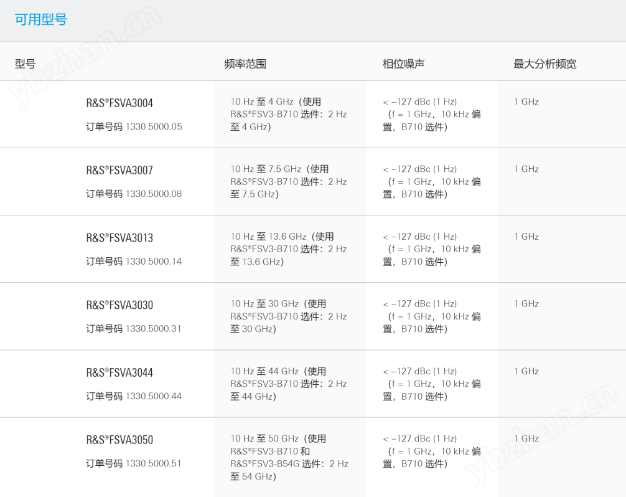626x497 pixels.
Task: Open the R&S FSVA3007 model link
Action: coord(119,171)
